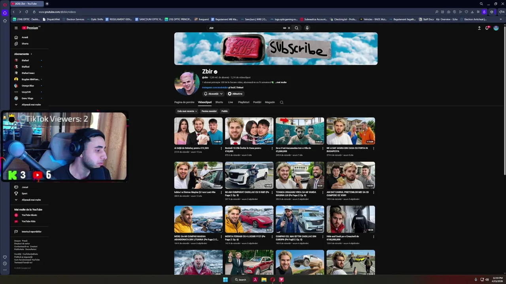Go to Acasă in the sidebar
The image size is (506, 284).
[x=25, y=37]
